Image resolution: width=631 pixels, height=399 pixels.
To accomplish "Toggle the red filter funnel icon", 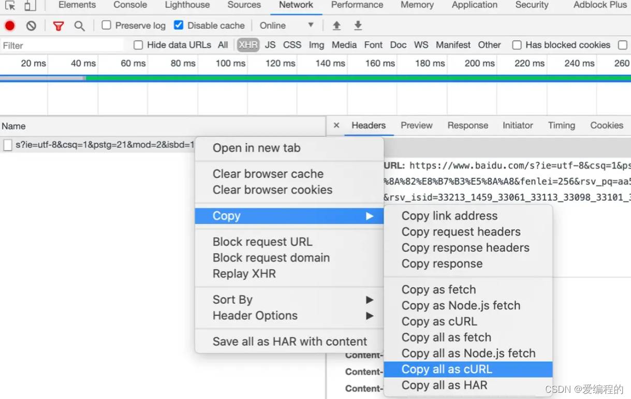I will [58, 25].
